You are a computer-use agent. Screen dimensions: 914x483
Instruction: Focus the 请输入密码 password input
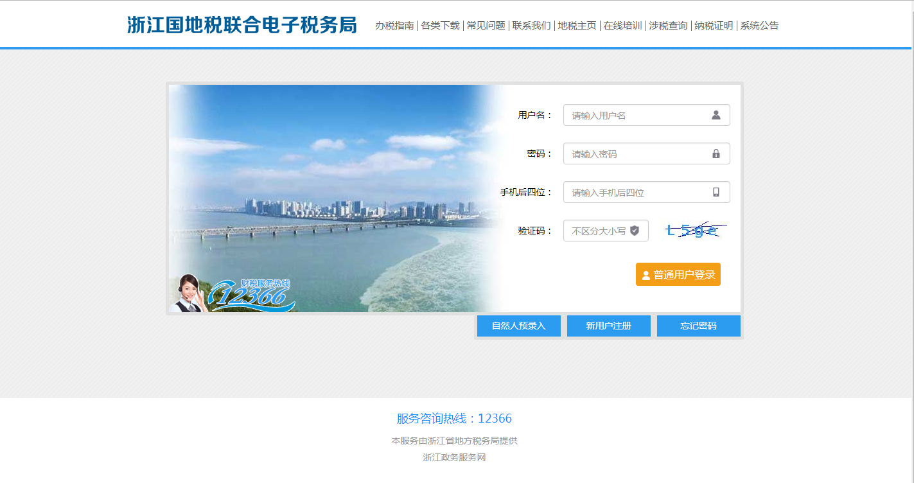tap(647, 154)
